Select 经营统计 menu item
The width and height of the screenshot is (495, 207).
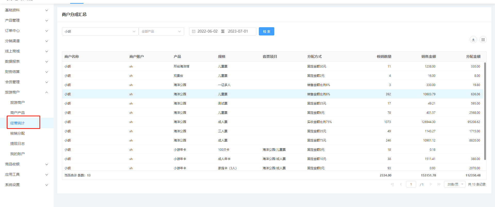18,123
